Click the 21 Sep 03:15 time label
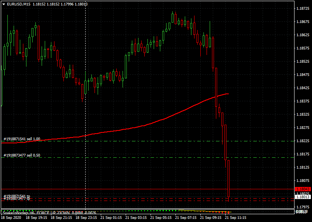 click(x=136, y=218)
